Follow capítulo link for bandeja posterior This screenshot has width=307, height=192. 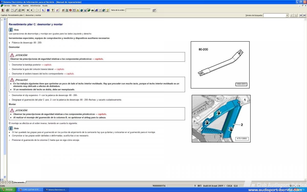coord(48,65)
